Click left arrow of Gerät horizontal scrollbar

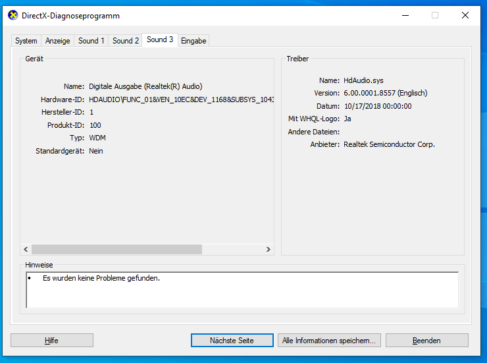pos(26,249)
